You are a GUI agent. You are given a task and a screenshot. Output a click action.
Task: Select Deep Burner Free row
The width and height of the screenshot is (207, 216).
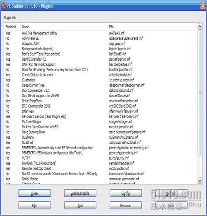click(101, 85)
